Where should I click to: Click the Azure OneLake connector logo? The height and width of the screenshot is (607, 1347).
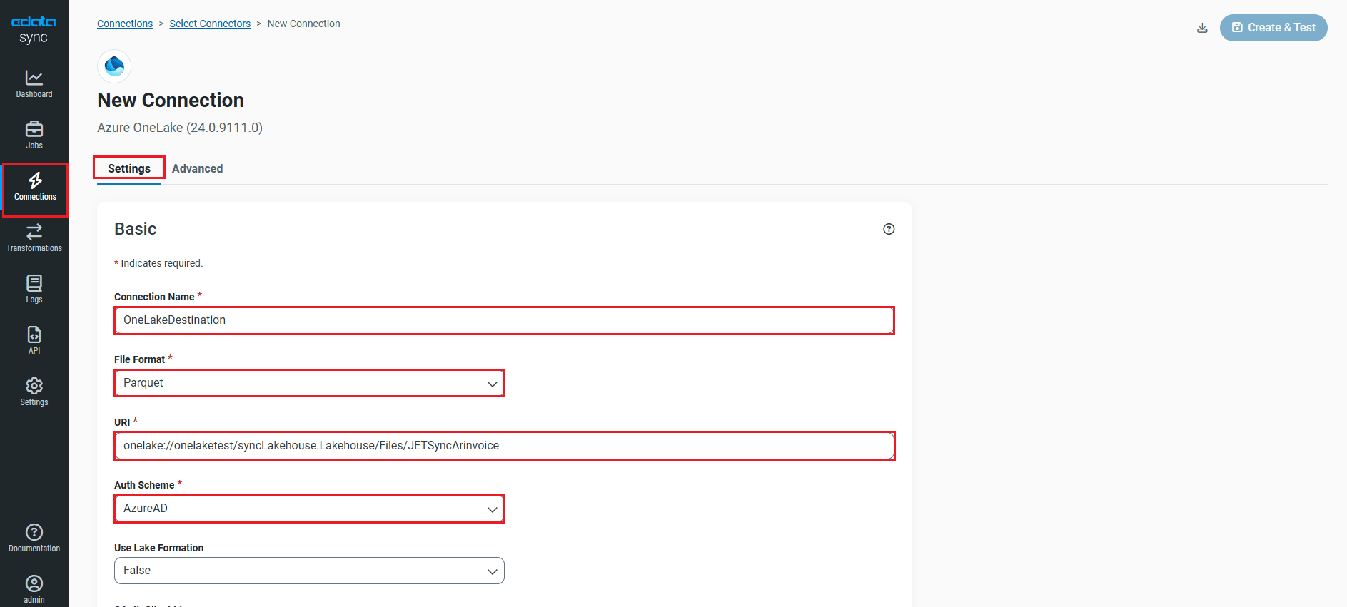click(x=114, y=66)
